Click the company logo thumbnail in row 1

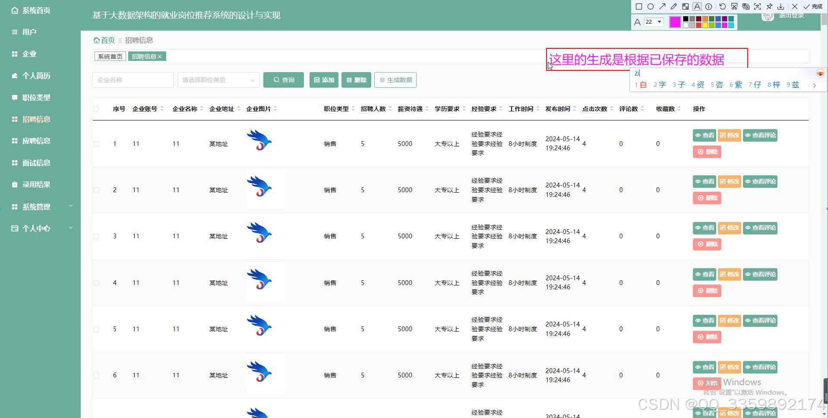click(259, 140)
